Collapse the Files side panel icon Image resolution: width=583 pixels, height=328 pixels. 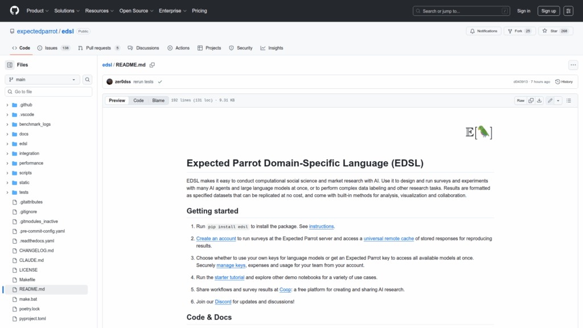10,65
